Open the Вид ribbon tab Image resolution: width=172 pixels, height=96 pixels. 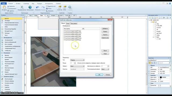33,3
